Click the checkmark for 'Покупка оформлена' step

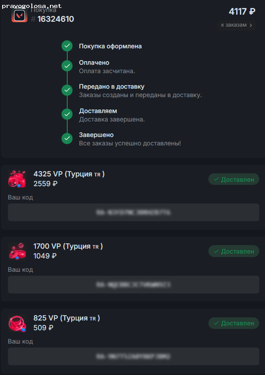pyautogui.click(x=67, y=46)
